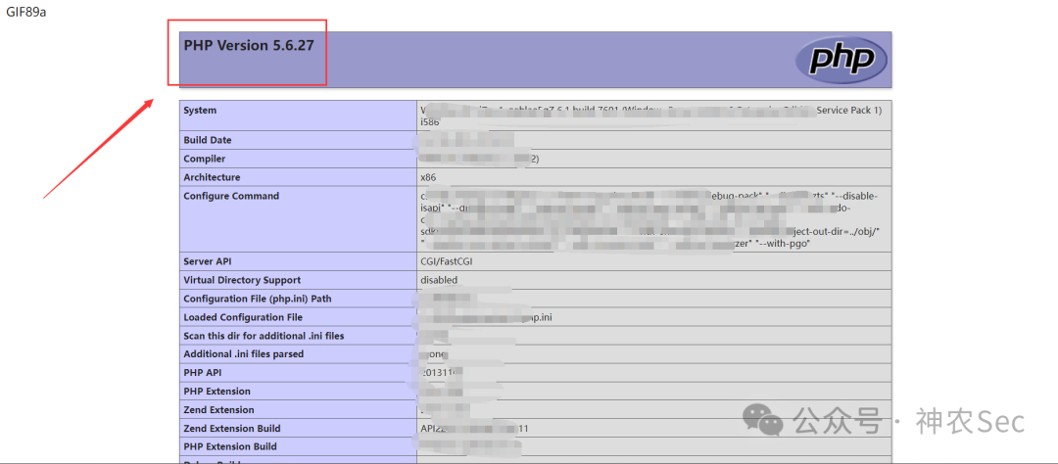Select the Configure Command label
The width and height of the screenshot is (1058, 464).
[231, 196]
